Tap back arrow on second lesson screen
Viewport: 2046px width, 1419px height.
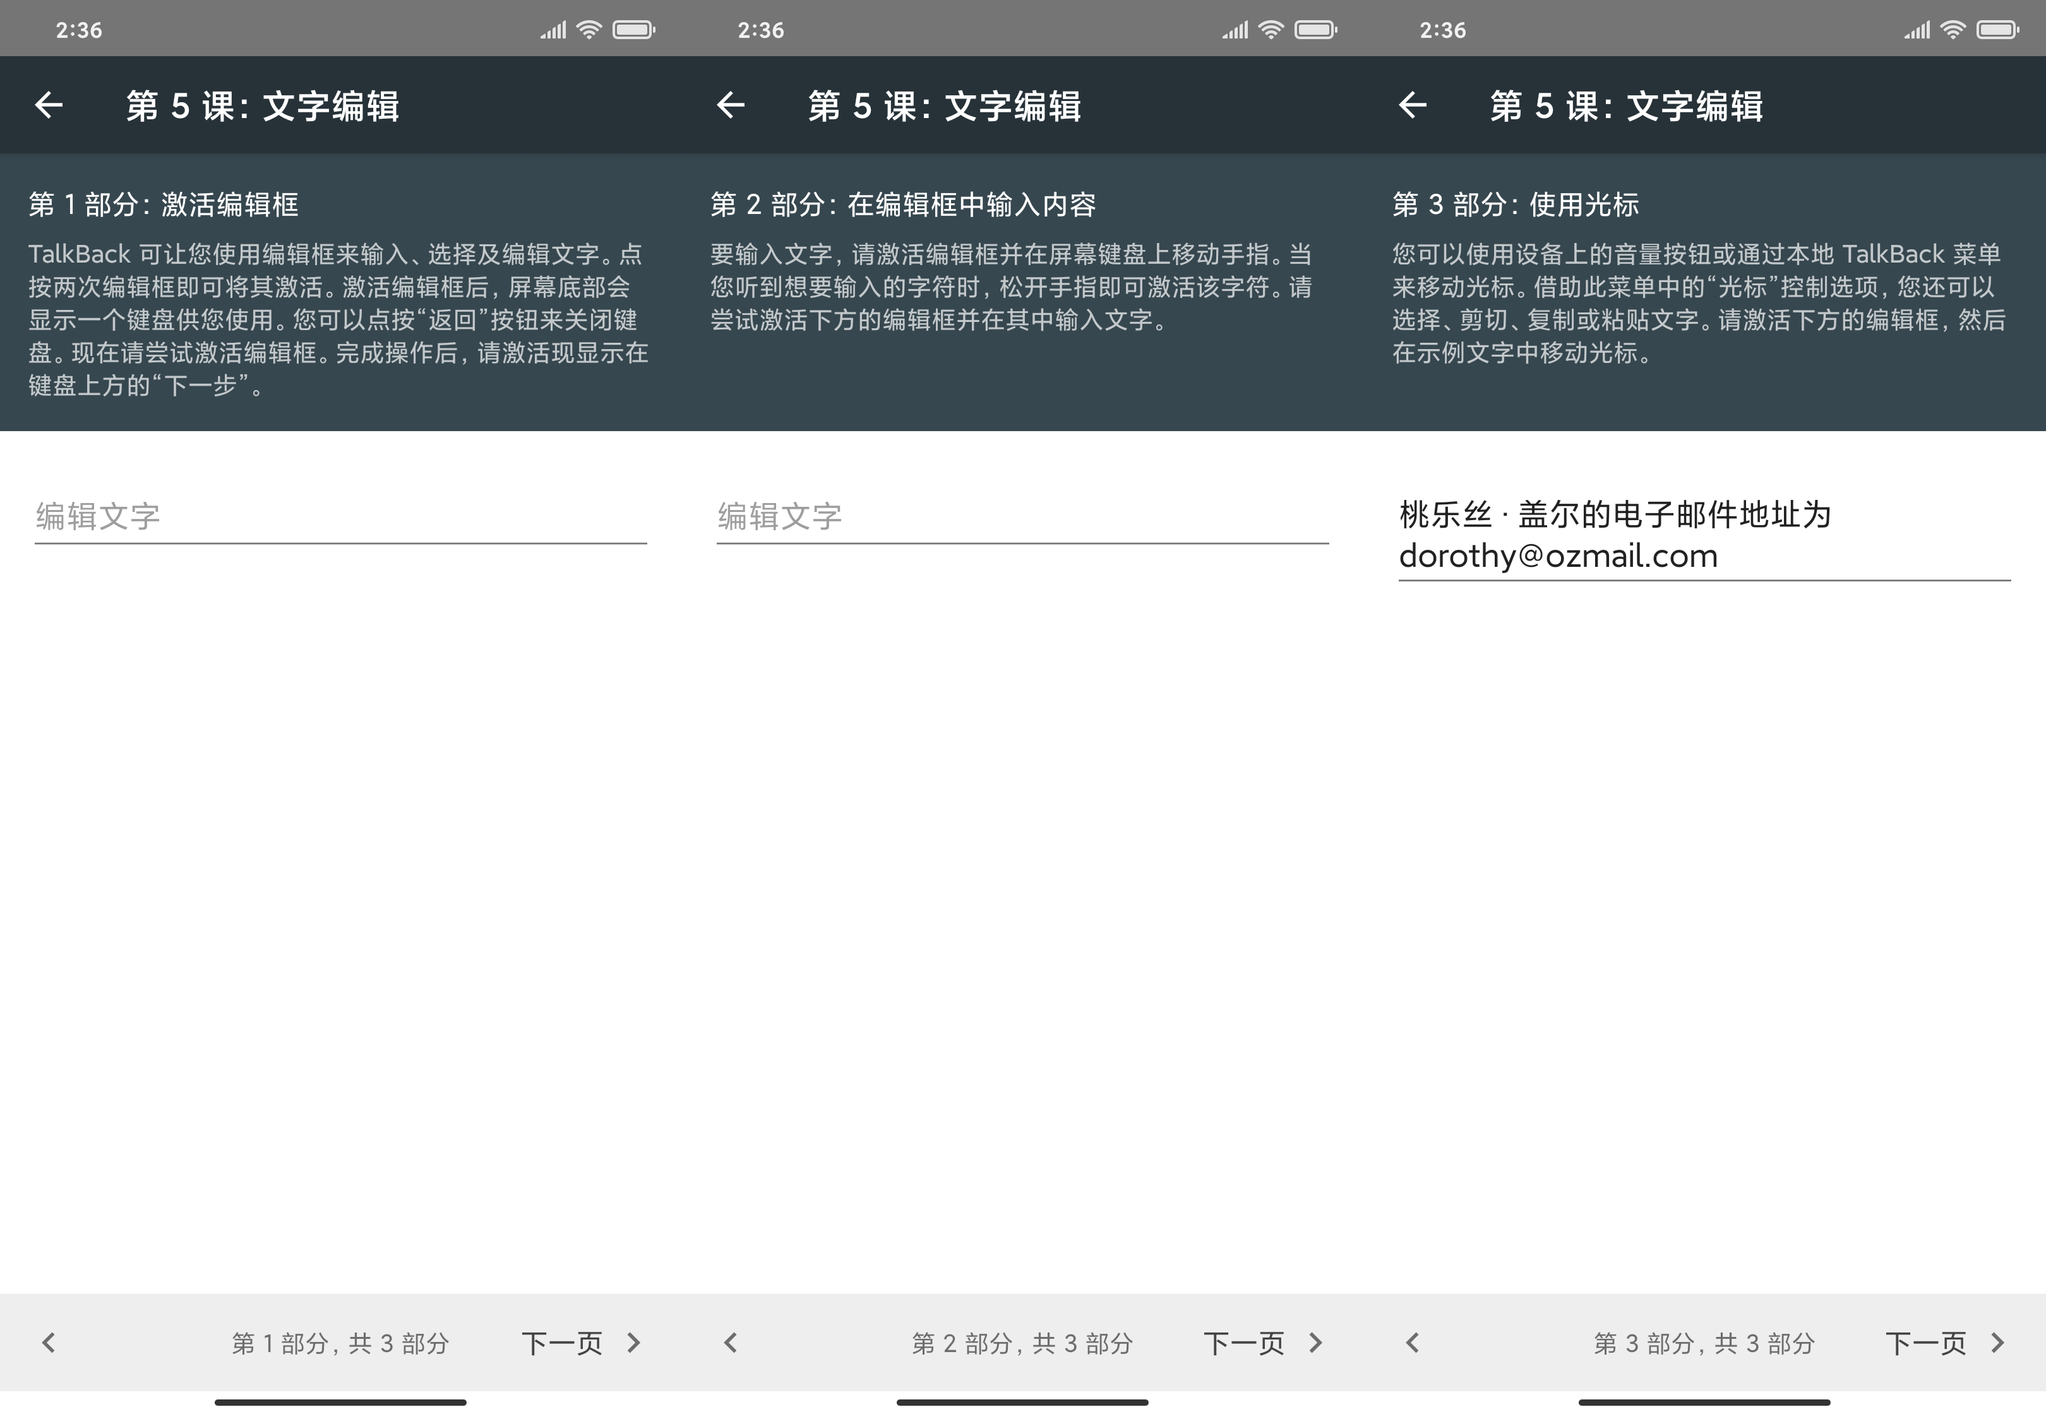pos(731,106)
